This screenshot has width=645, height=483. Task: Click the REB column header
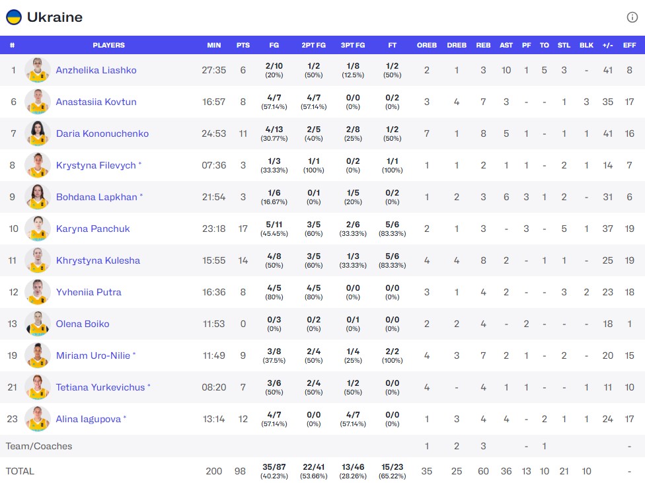[x=484, y=46]
